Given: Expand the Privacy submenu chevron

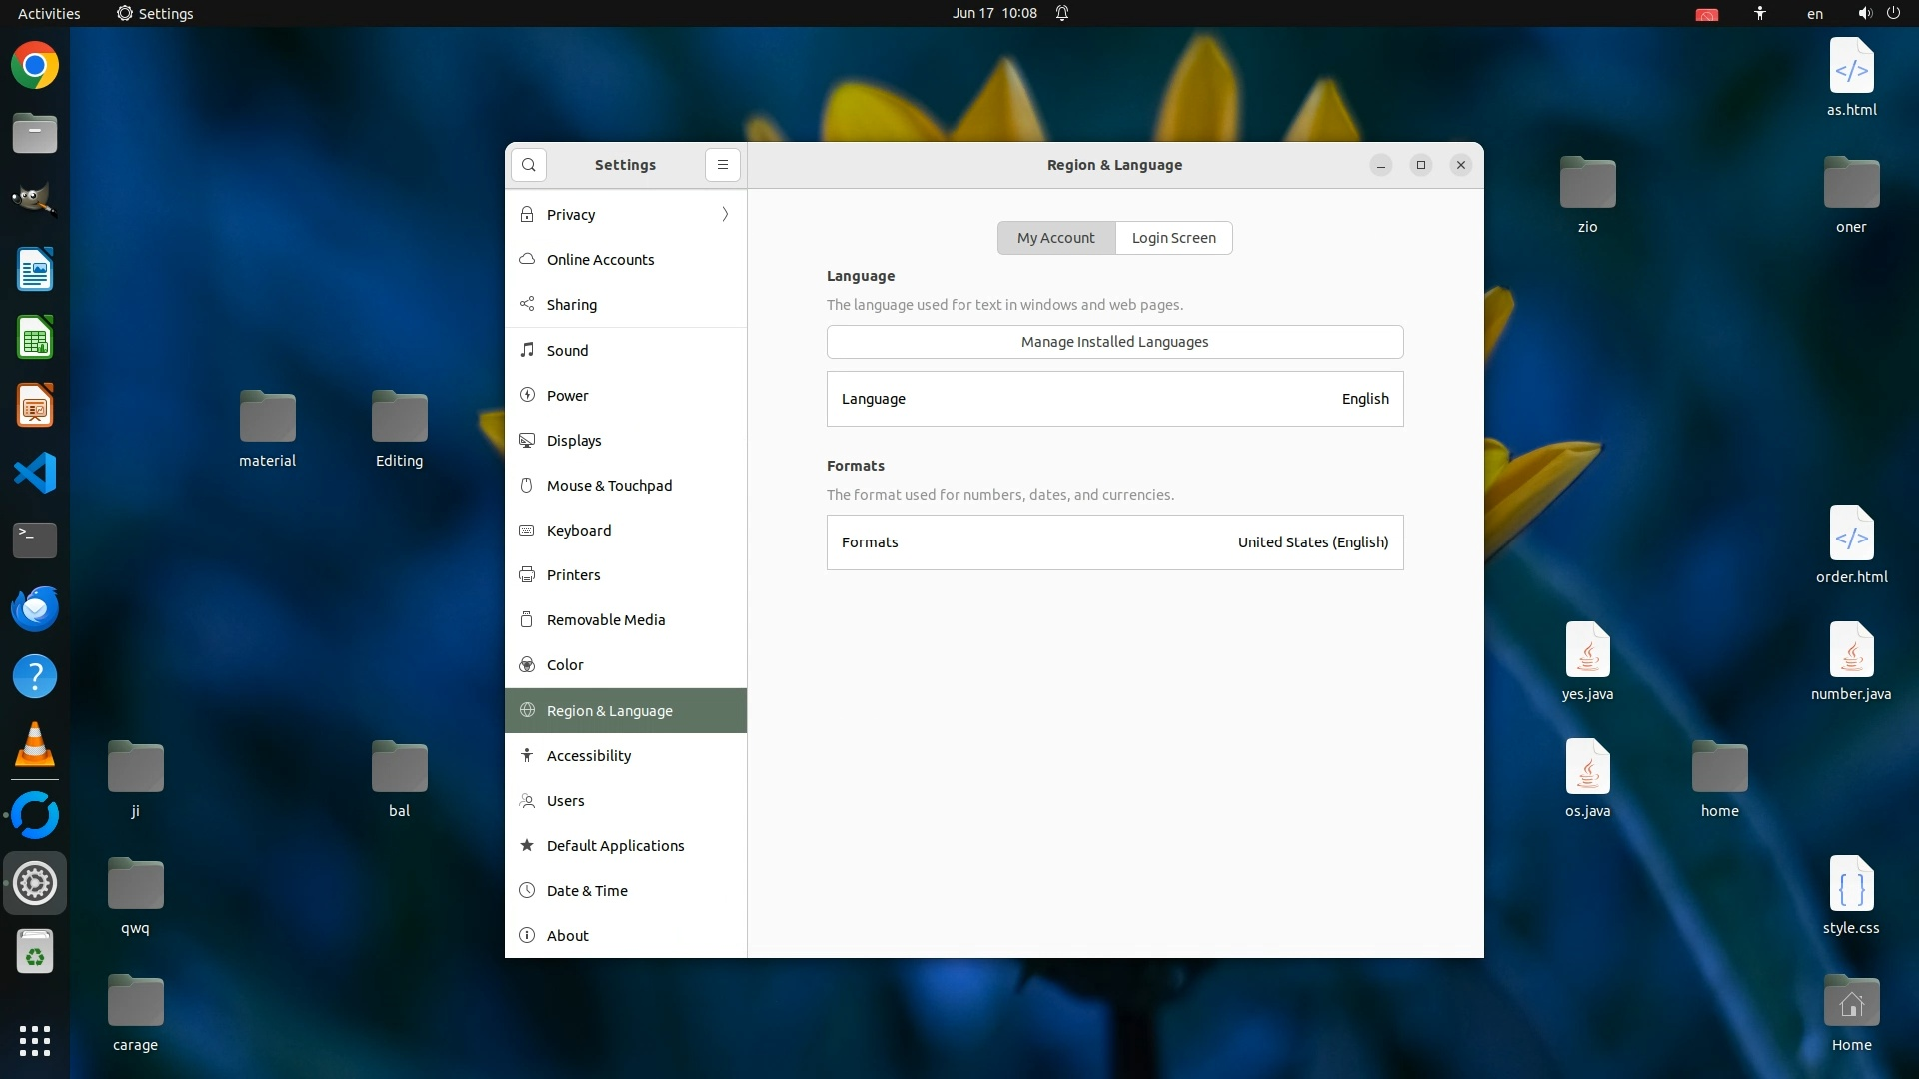Looking at the screenshot, I should tap(725, 215).
